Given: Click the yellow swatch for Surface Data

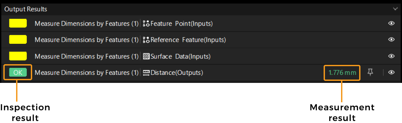Looking at the screenshot, I should coord(18,56).
